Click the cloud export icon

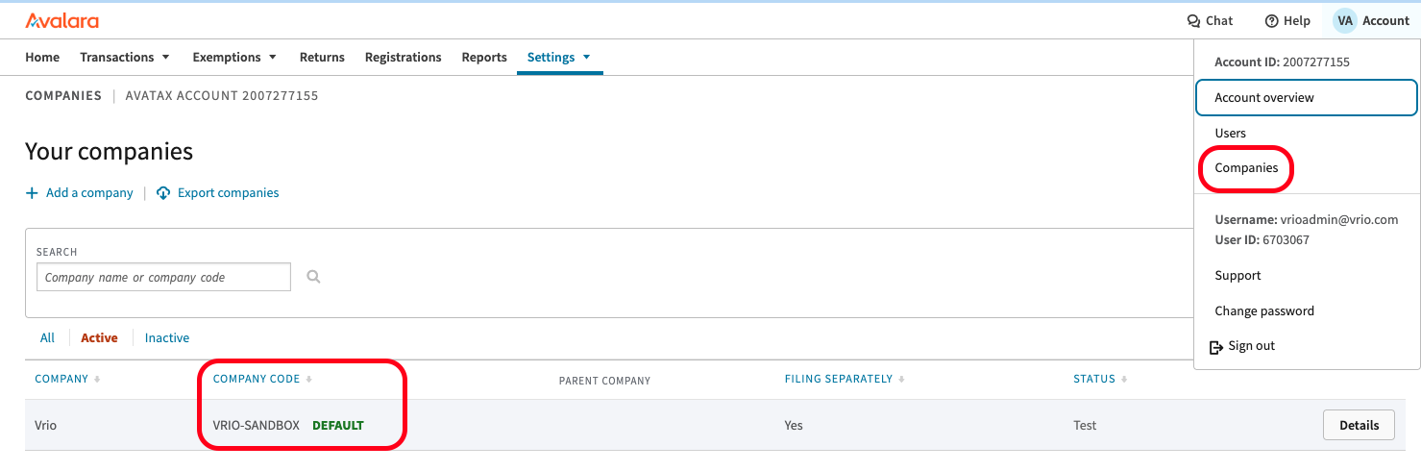[x=163, y=192]
